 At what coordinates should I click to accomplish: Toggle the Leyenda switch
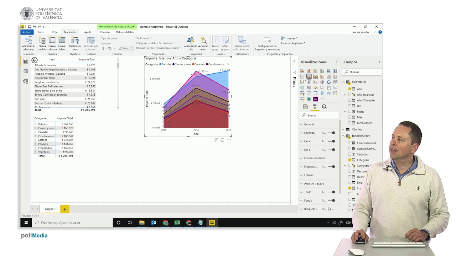tap(332, 133)
